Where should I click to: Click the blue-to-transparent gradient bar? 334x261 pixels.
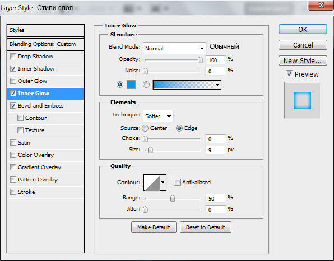coord(184,85)
